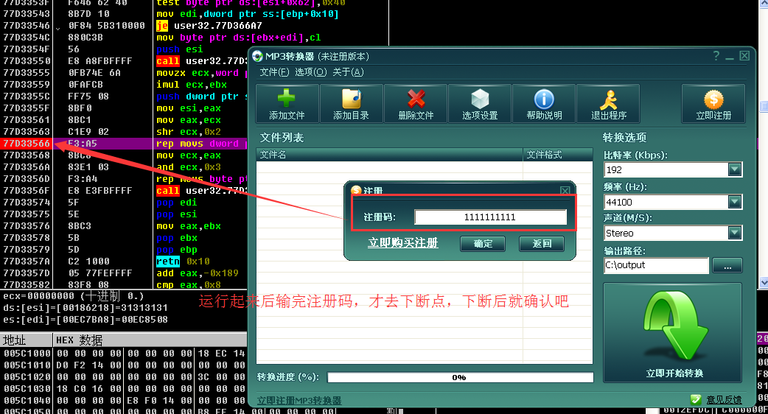Click debugger address 77D33546 row

(x=27, y=26)
